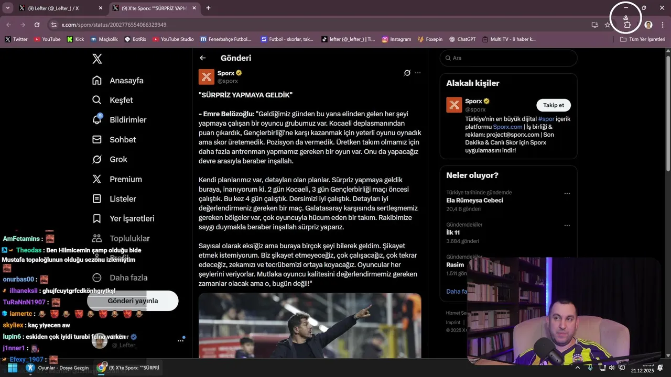Expand Daha fazla in the X sidebar
This screenshot has height=377, width=671.
pos(120,278)
